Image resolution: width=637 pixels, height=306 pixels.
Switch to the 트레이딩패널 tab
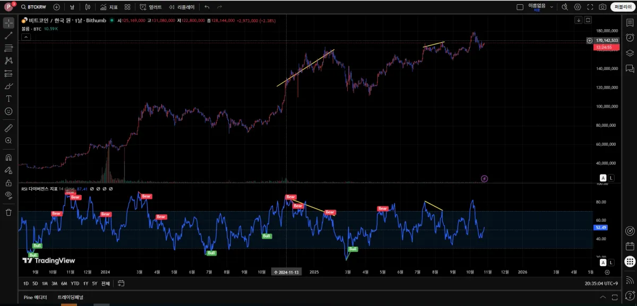(x=70, y=297)
